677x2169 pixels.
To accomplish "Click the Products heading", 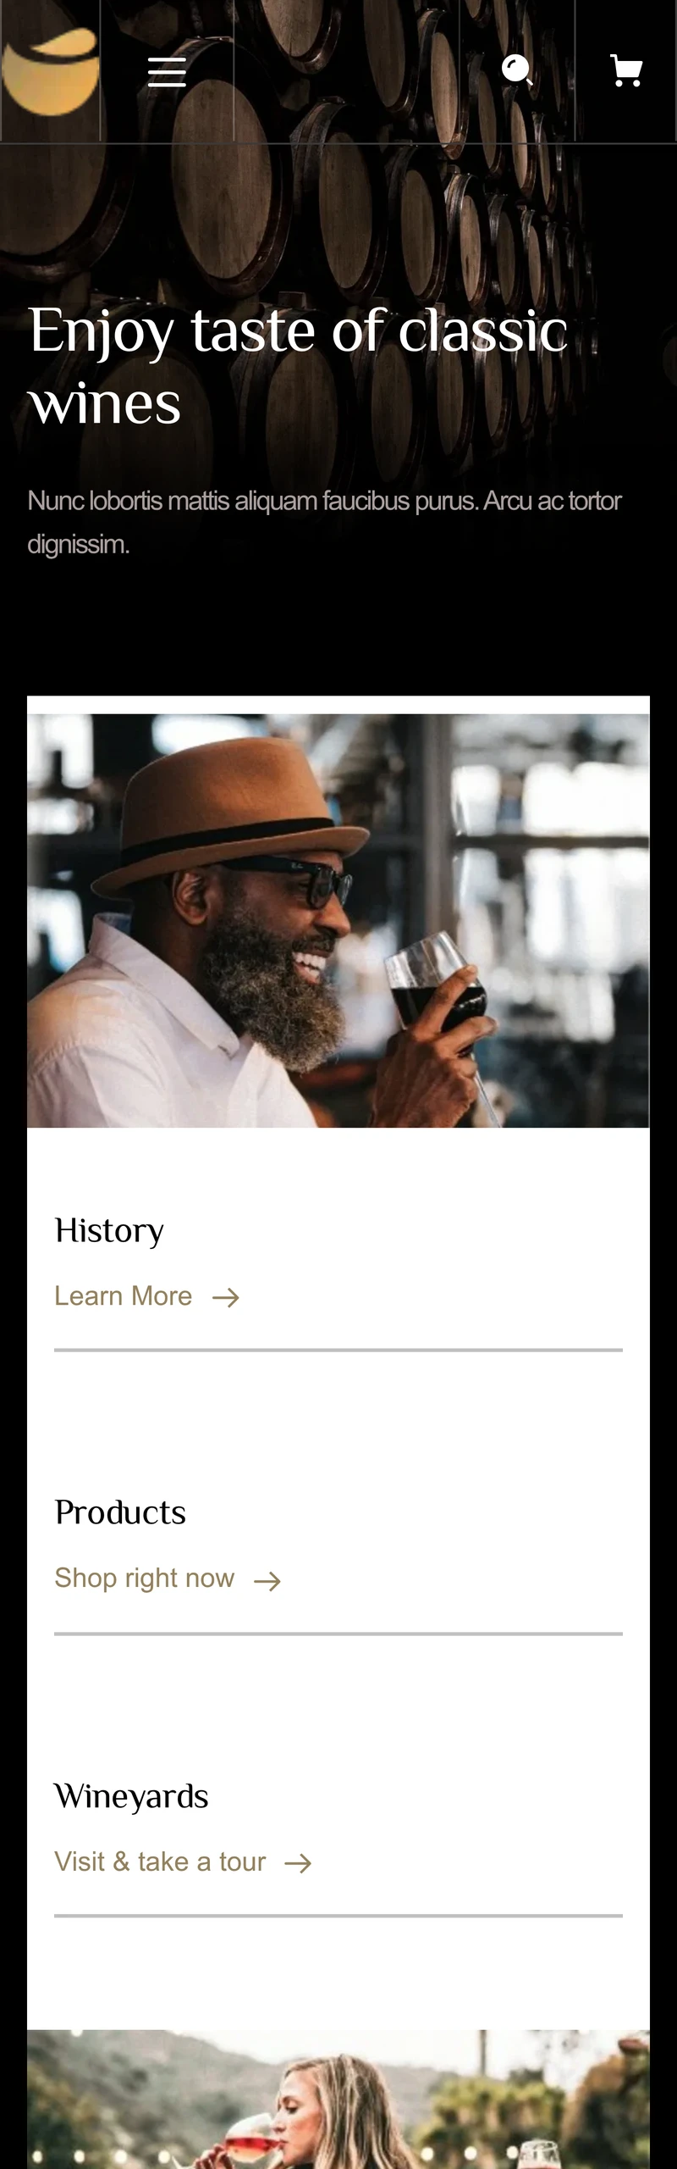I will point(120,1513).
